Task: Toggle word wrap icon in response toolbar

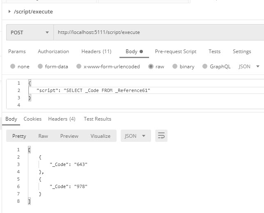Action: click(x=161, y=136)
